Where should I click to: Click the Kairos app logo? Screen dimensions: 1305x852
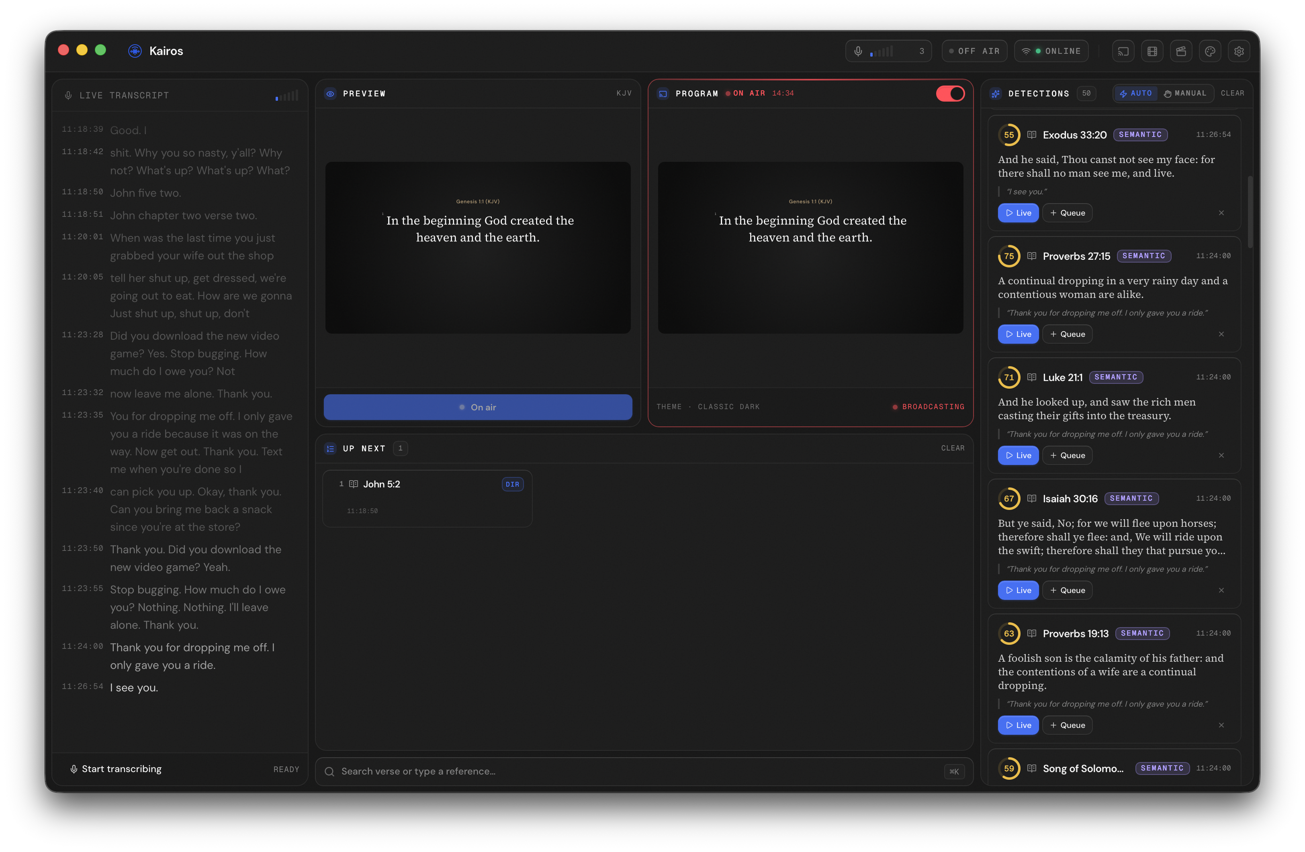coord(135,51)
